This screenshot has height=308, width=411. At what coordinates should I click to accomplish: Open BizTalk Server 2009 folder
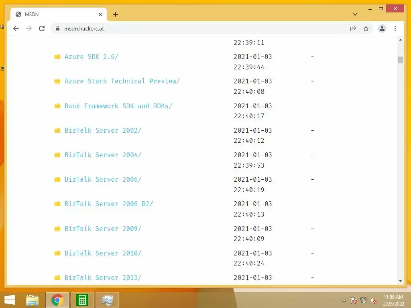click(103, 229)
